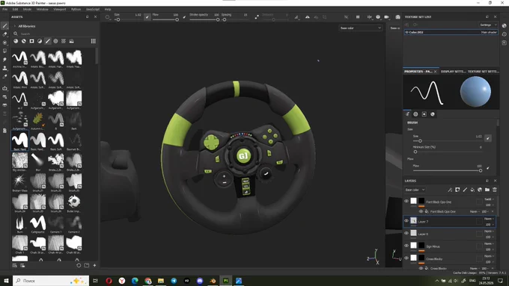Viewport: 509px width, 286px height.
Task: Hide Layer 6 using its eye icon
Action: pos(406,233)
